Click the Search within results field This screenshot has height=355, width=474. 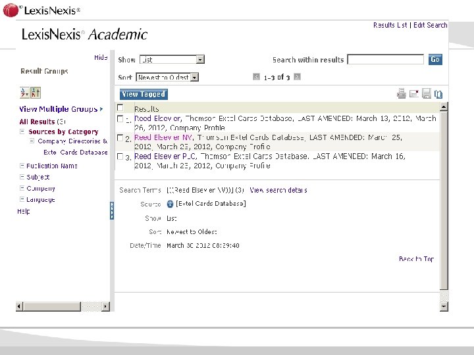coord(386,59)
